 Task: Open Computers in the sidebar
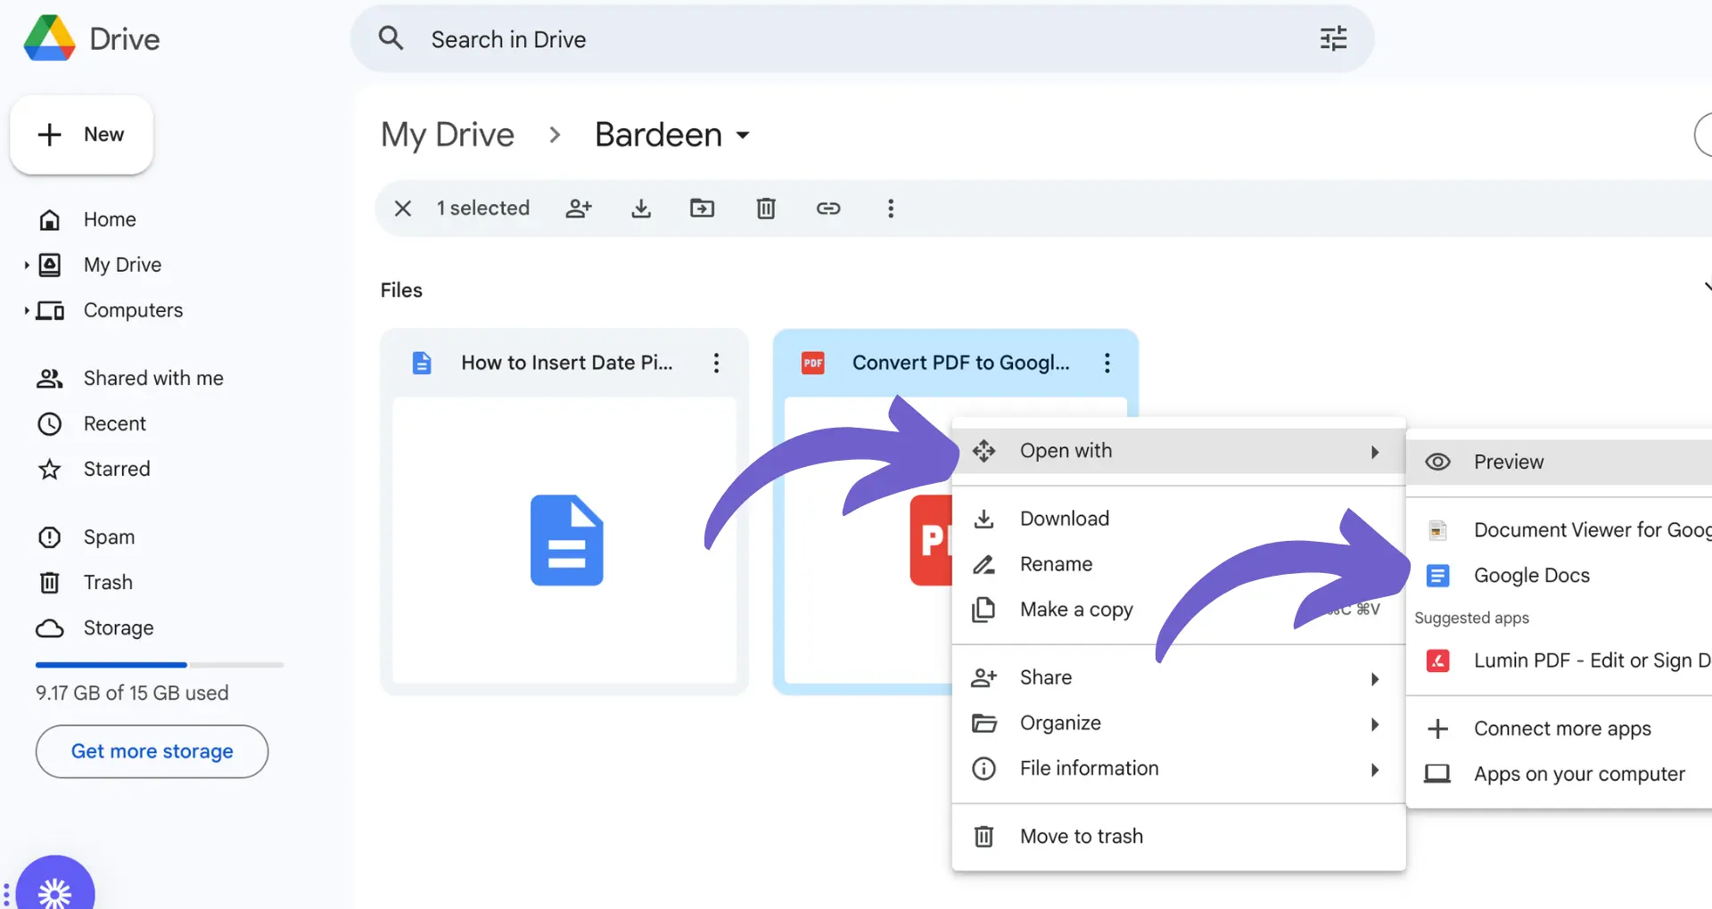(x=133, y=310)
